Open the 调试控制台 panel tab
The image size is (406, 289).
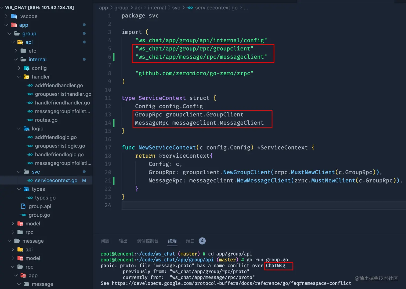(x=148, y=241)
